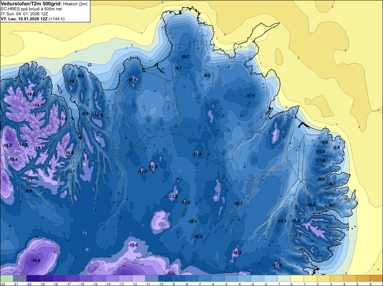383x286 pixels.
Task: Click the -15.3 temperature label
Action: click(x=236, y=253)
